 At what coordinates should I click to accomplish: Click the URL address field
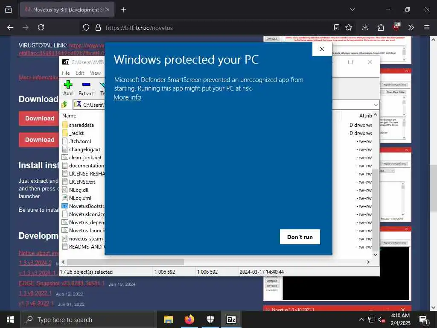[x=217, y=28]
